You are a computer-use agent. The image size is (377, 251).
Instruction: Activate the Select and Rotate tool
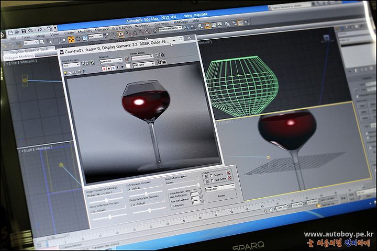[x=78, y=39]
